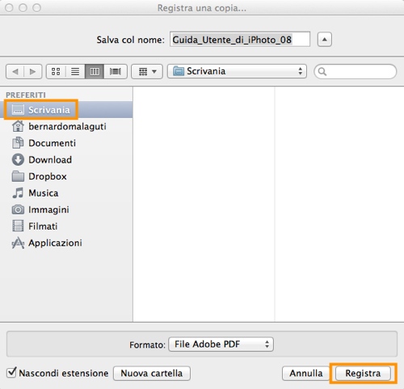Click the search field
The width and height of the screenshot is (404, 389).
pos(356,72)
